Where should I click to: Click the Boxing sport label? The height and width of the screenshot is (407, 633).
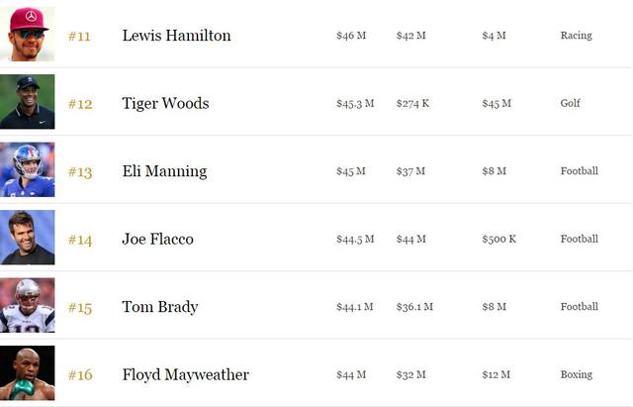click(x=577, y=374)
